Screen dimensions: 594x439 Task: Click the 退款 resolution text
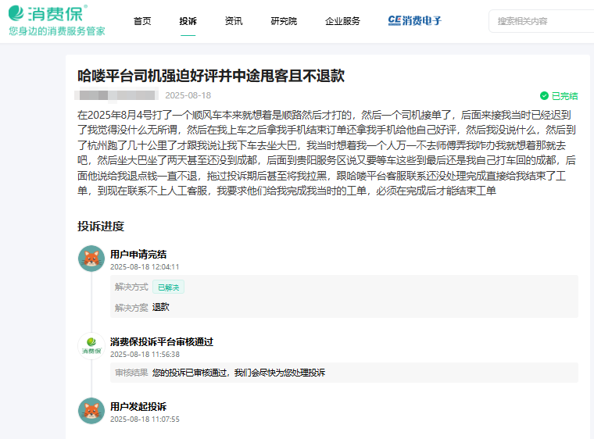point(161,307)
